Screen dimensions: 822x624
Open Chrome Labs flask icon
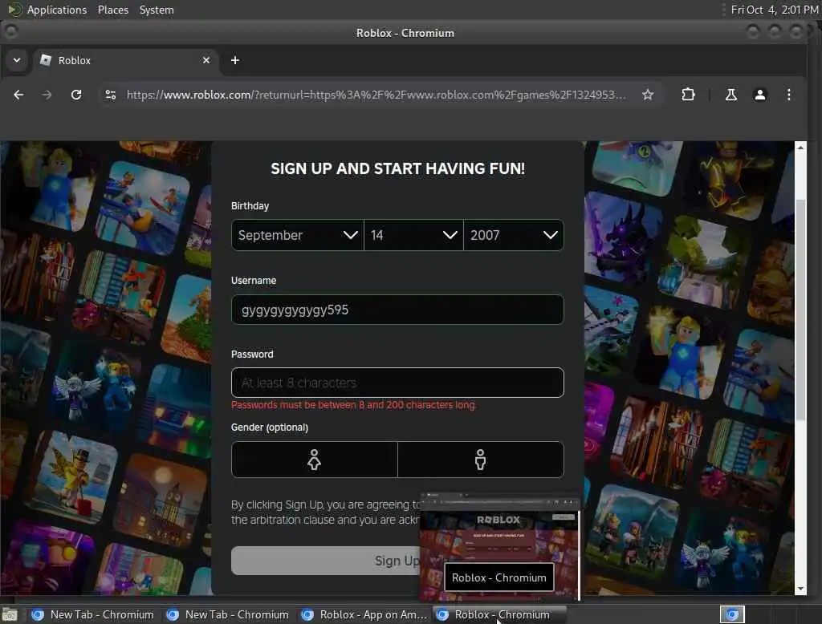click(730, 95)
